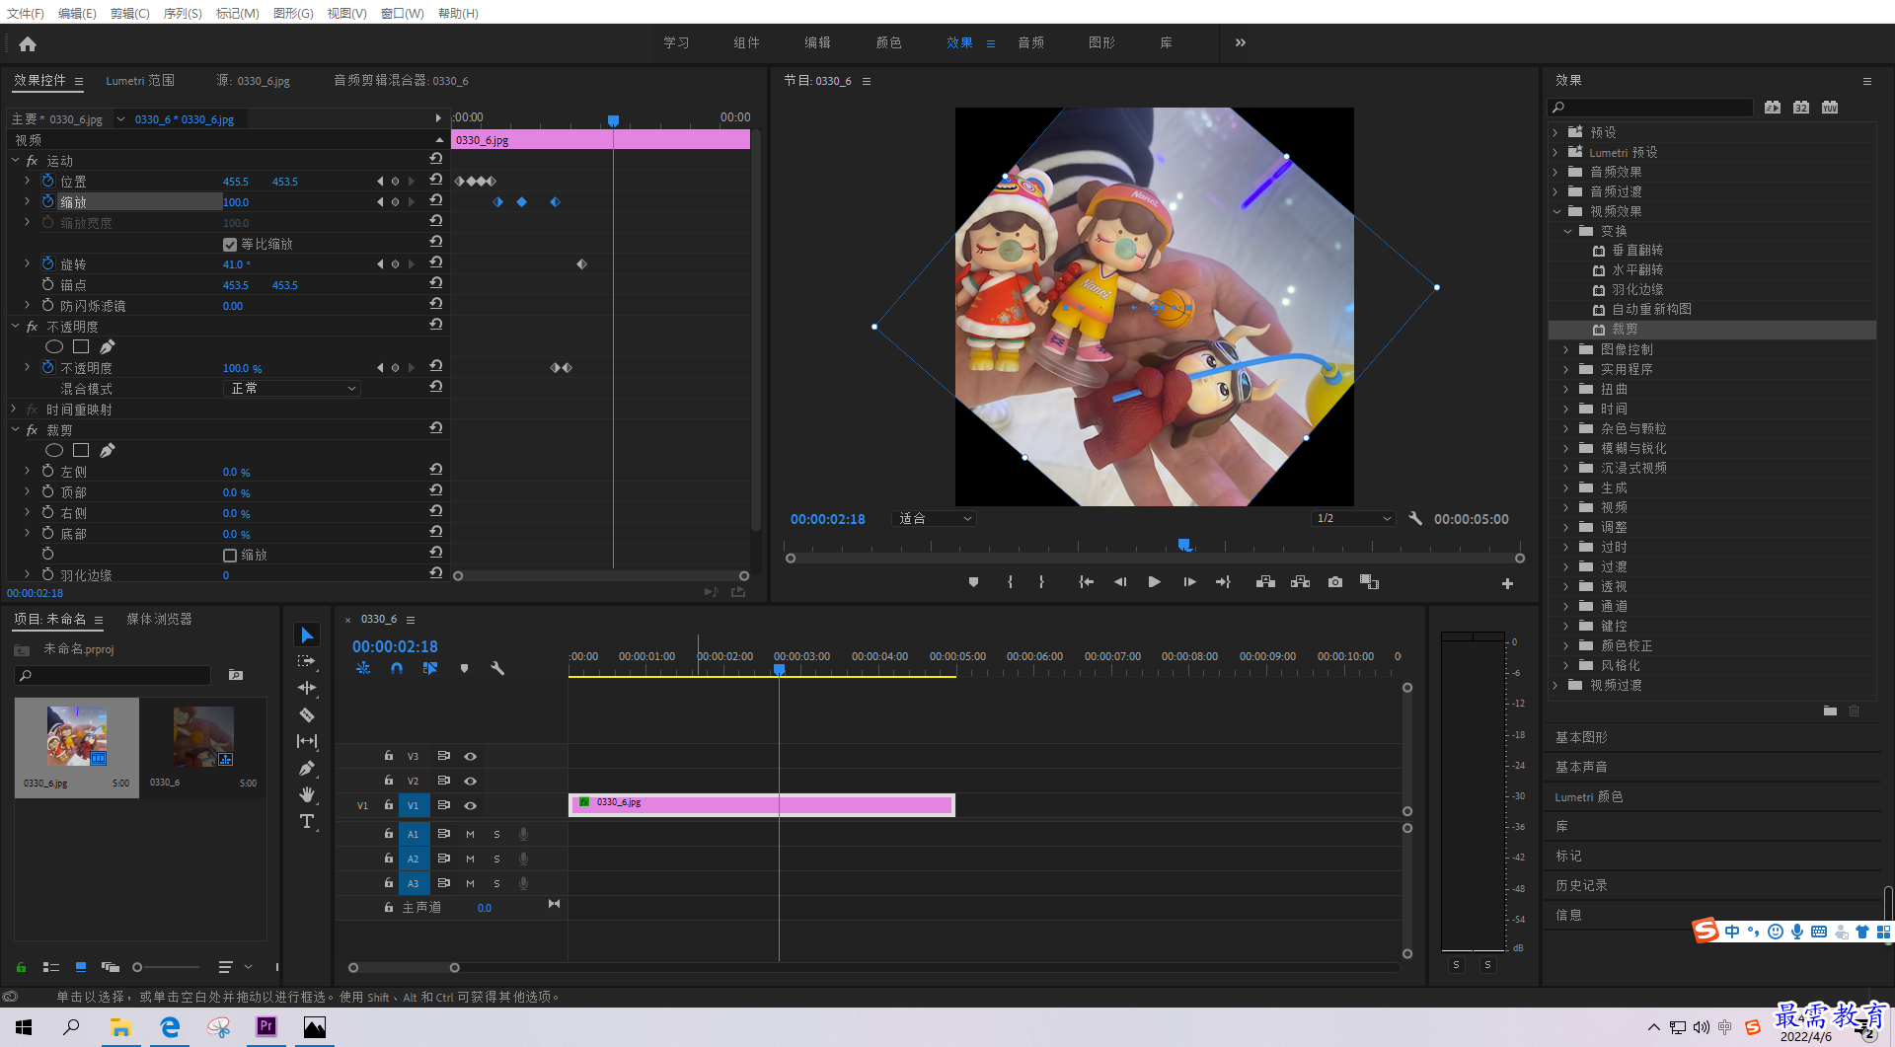The height and width of the screenshot is (1047, 1895).
Task: Click the Home icon
Action: (x=28, y=43)
